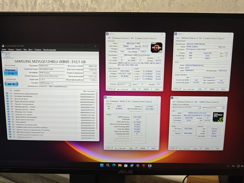This screenshot has width=244, height=183.
Task: Open Socket #1 Selection dropdown
Action: 124,84
